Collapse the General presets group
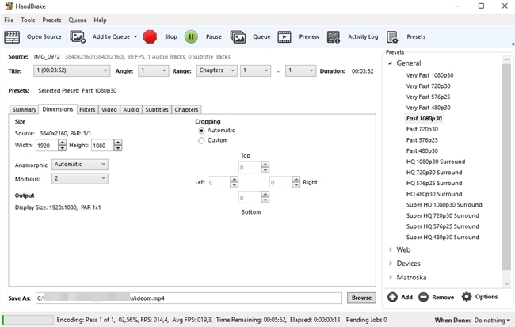 (x=390, y=63)
